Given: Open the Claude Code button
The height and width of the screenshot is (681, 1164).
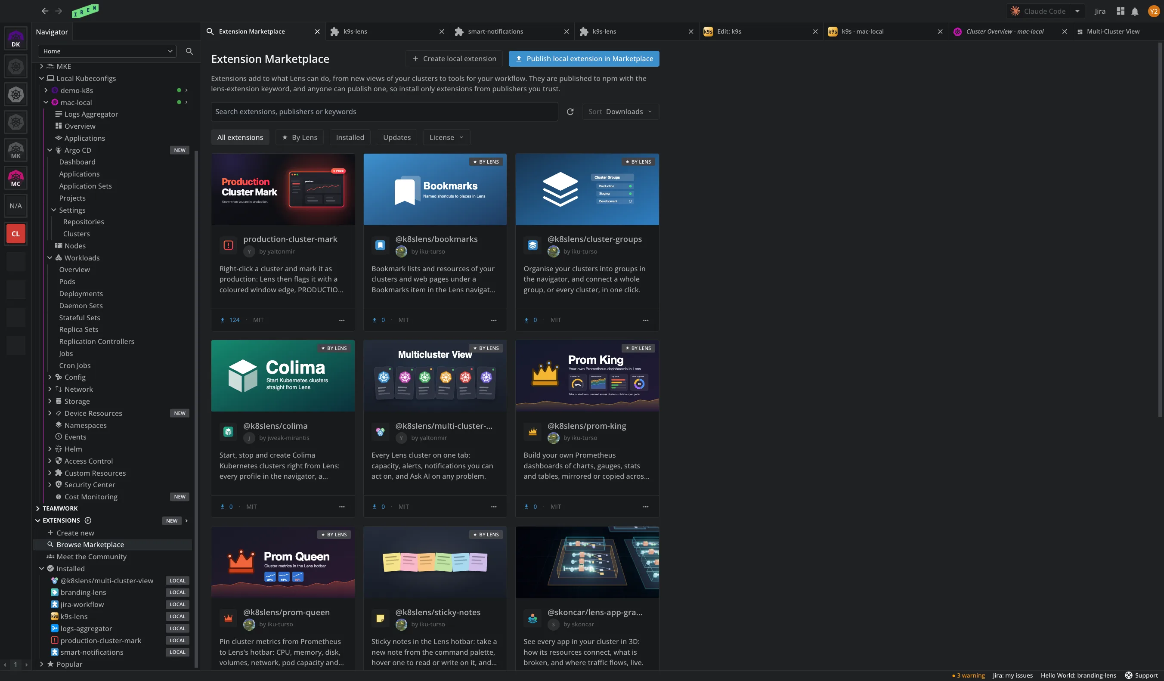Looking at the screenshot, I should coord(1038,11).
